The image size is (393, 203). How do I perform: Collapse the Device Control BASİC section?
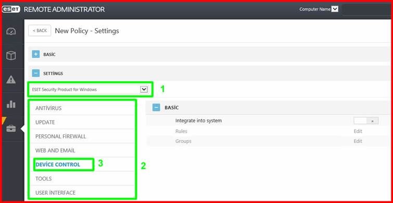[x=156, y=108]
